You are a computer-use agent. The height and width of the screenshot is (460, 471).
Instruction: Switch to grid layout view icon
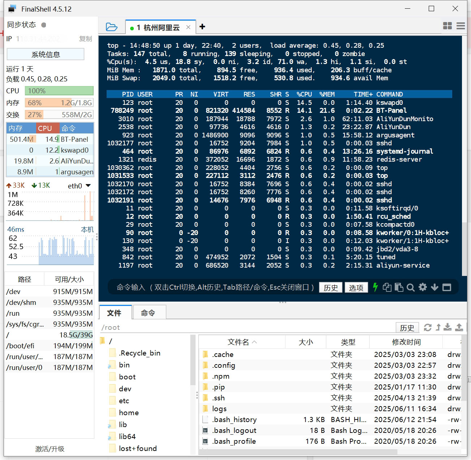(x=448, y=26)
